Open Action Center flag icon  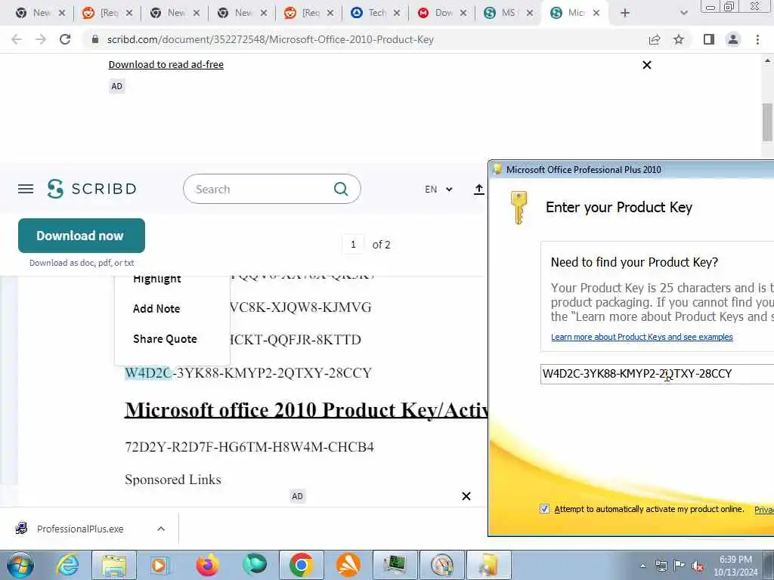[x=680, y=566]
